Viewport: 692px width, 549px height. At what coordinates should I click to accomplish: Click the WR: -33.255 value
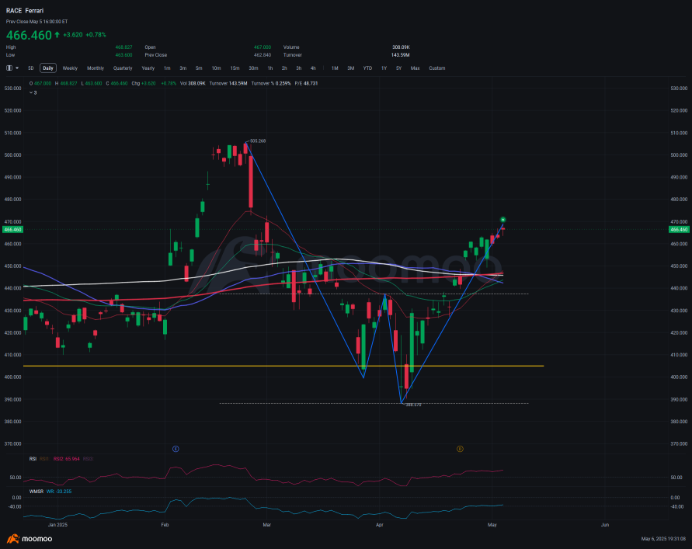pos(59,492)
